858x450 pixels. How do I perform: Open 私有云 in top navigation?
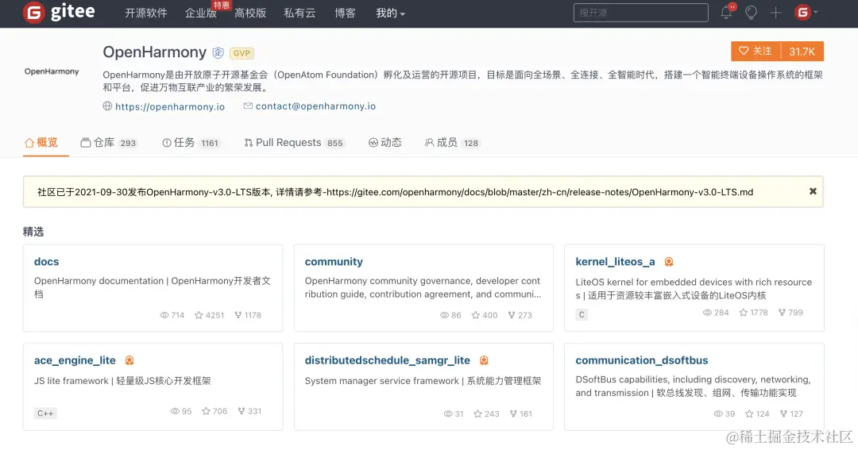click(x=300, y=13)
